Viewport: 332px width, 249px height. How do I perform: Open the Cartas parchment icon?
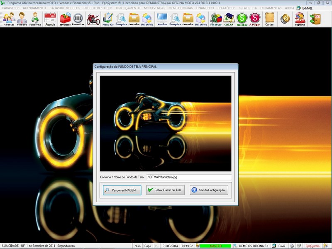(x=269, y=19)
